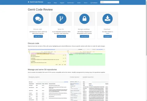Click Learn More under Discuss code

coord(38,36)
